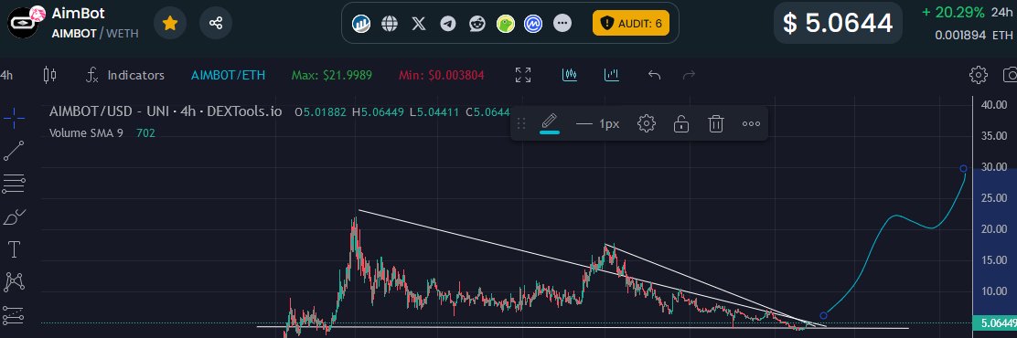The image size is (1017, 338).
Task: Select the blue curve's lower endpoint handle
Action: (824, 315)
